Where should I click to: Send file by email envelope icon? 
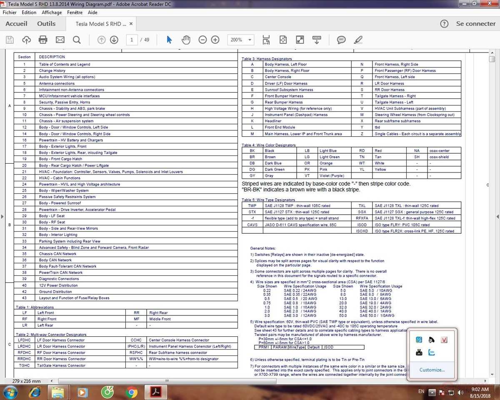60,40
